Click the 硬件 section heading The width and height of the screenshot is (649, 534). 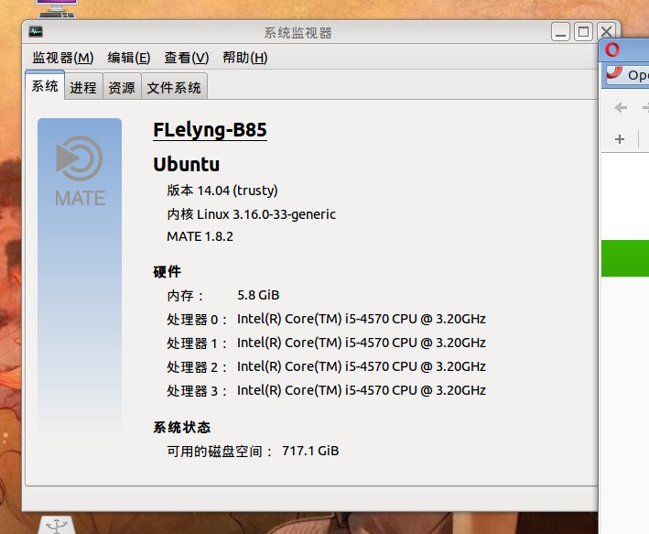click(168, 272)
